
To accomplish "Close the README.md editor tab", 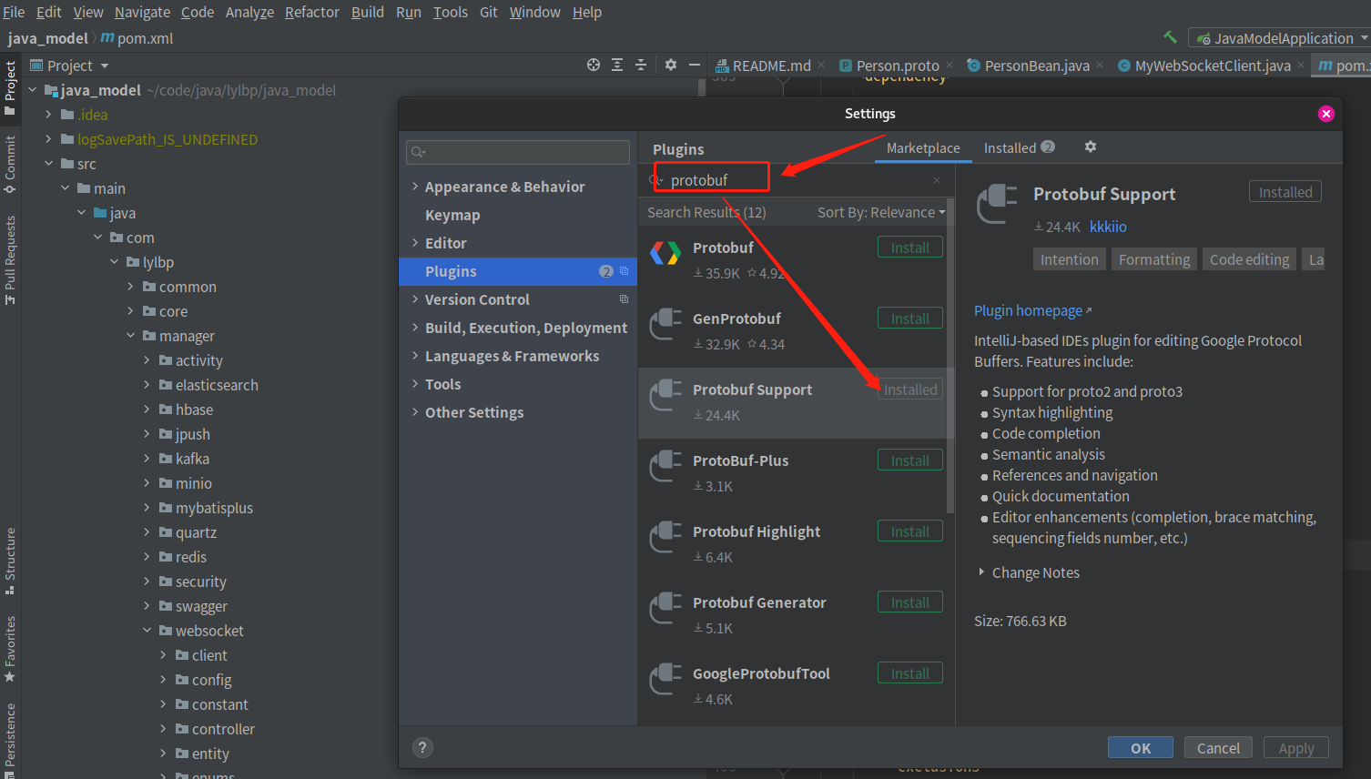I will coord(821,65).
